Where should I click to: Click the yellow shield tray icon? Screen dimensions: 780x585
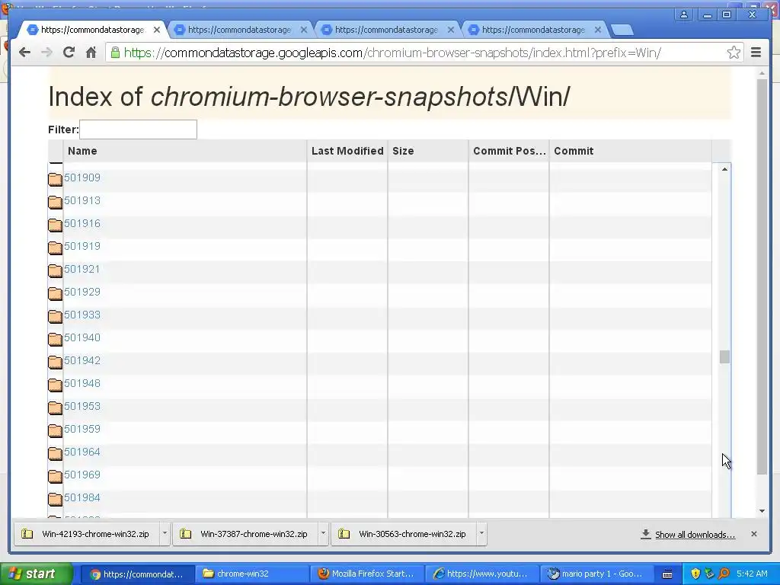pos(695,574)
